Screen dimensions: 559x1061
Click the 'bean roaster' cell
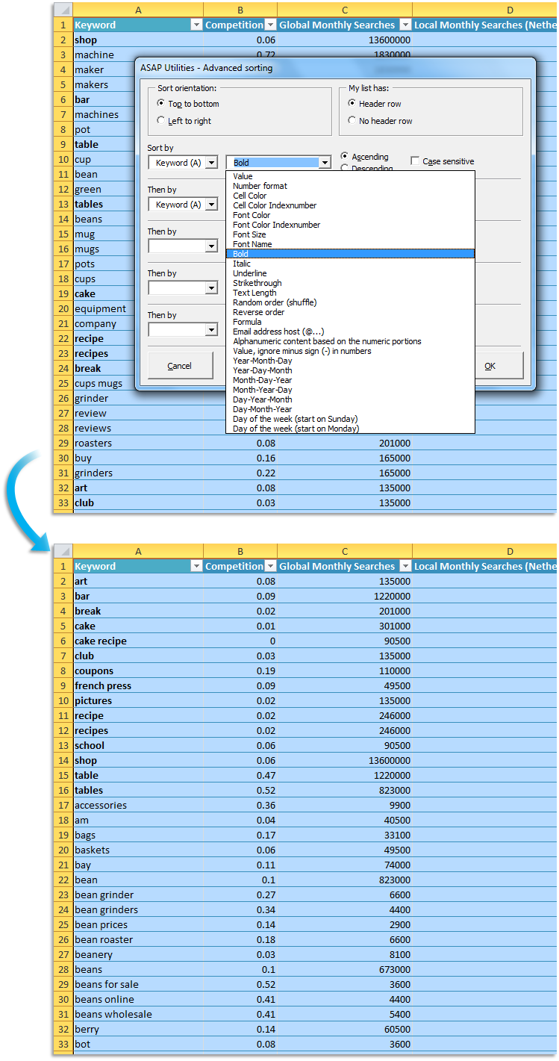(138, 939)
